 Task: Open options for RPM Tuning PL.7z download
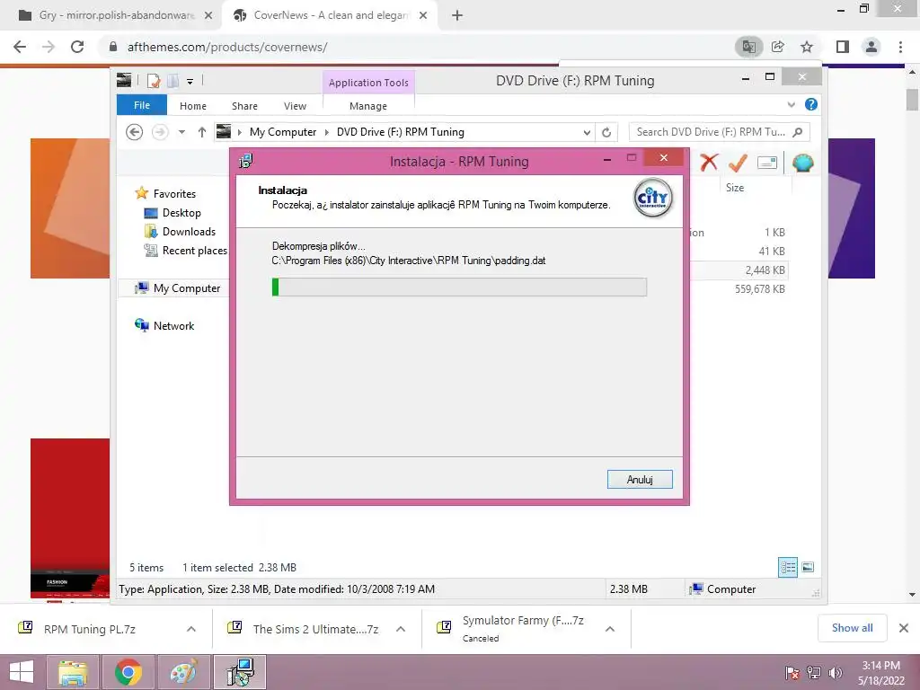coord(191,629)
